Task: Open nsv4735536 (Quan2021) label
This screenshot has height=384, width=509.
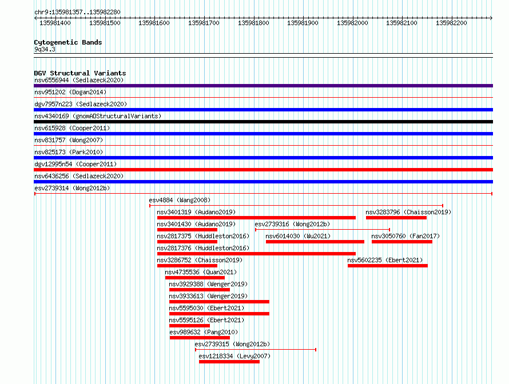Action: tap(201, 272)
